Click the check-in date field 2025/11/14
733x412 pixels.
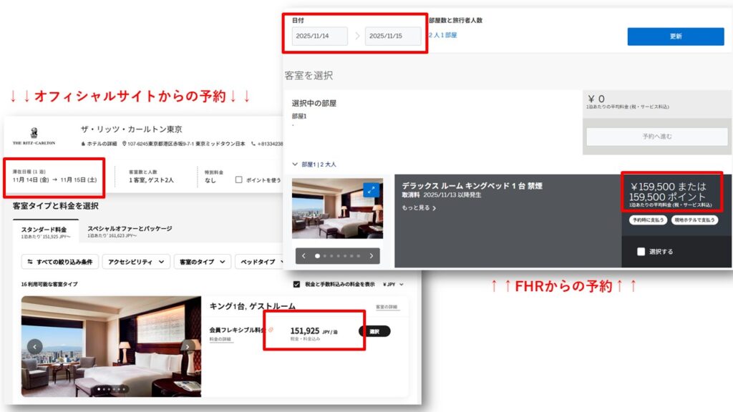[319, 36]
